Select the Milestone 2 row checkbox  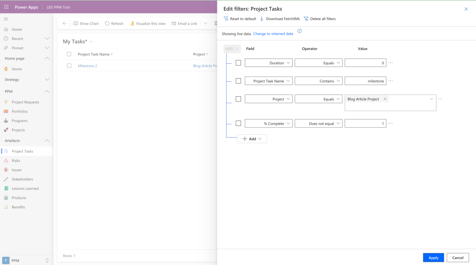(x=69, y=66)
